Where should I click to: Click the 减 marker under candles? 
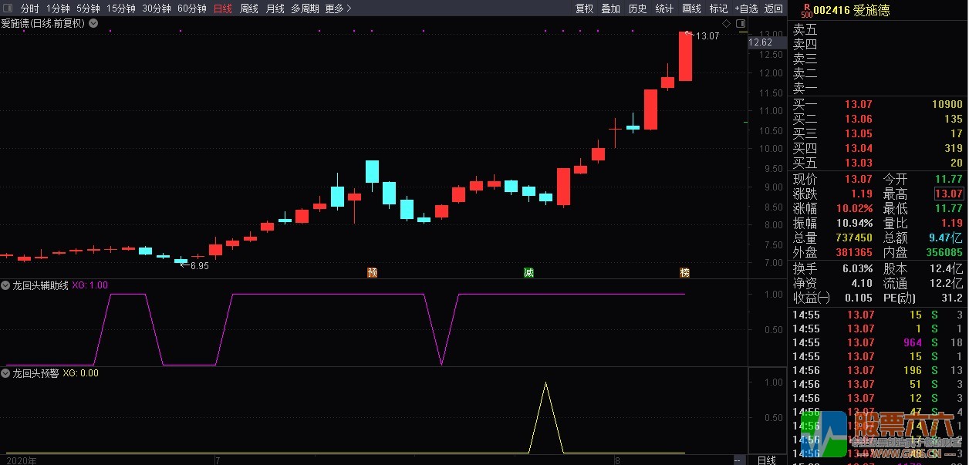[528, 272]
